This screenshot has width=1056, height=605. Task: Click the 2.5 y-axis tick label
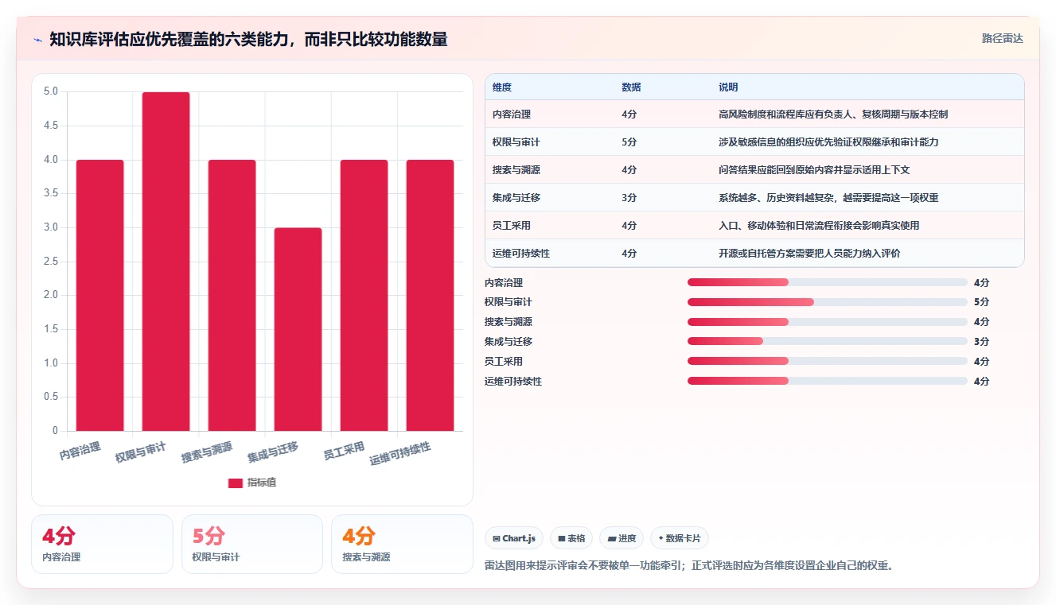[51, 262]
